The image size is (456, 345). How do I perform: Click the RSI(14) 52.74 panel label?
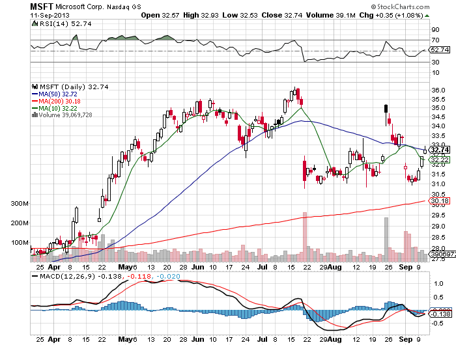click(65, 24)
